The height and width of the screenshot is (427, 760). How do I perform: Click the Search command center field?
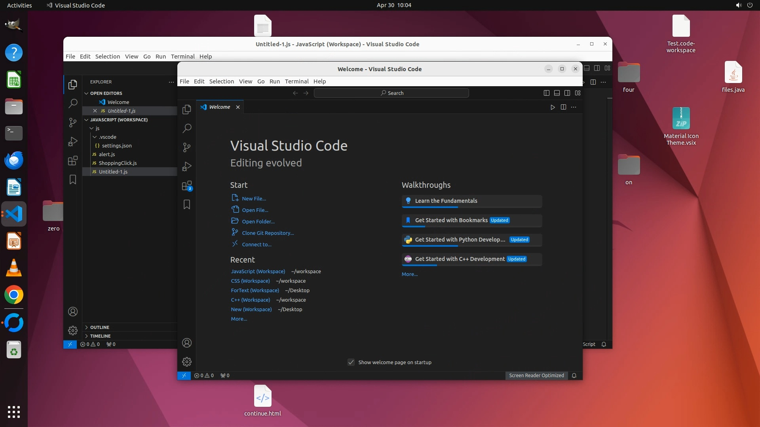(391, 93)
